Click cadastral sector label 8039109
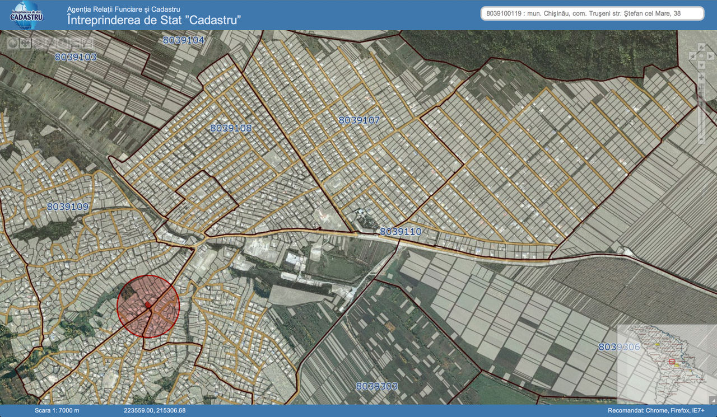Screen dimensions: 717x417 (x=67, y=207)
